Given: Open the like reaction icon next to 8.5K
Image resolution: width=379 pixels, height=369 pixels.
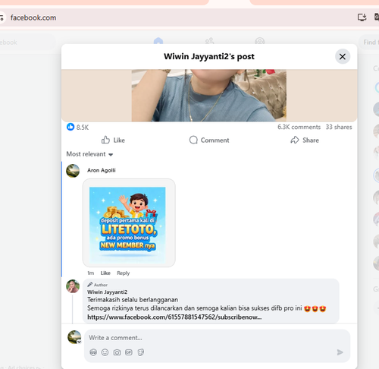Looking at the screenshot, I should (x=70, y=127).
